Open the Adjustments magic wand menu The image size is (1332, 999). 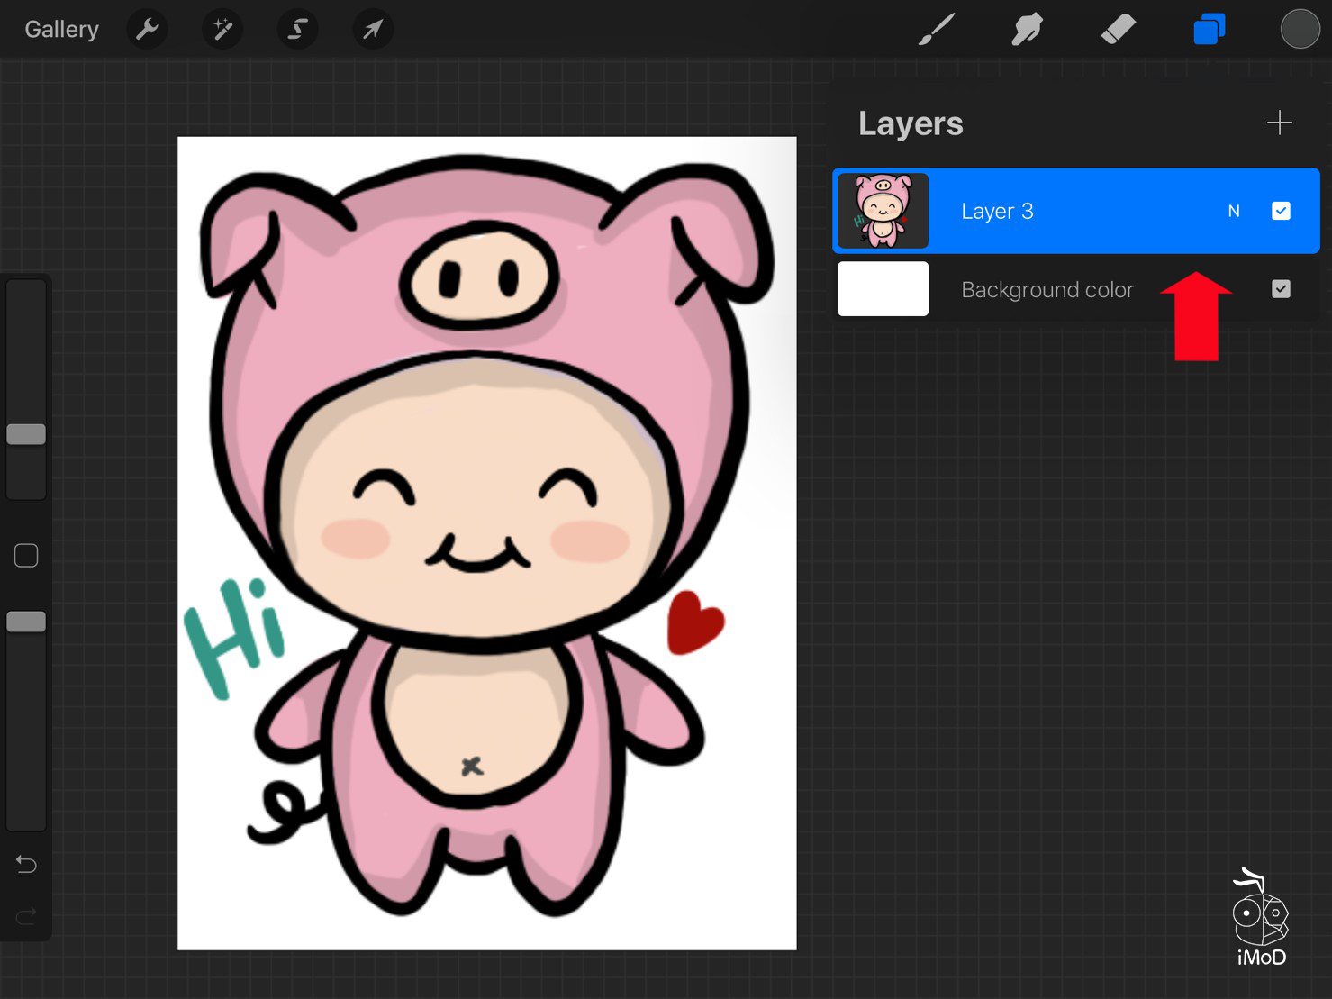tap(222, 30)
